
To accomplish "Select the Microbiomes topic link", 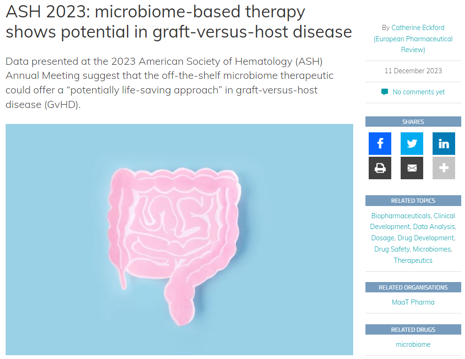I will pyautogui.click(x=432, y=249).
